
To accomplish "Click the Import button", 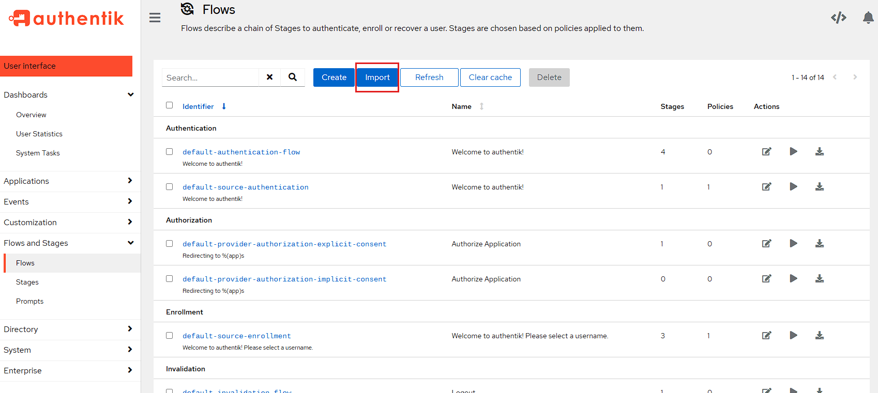I will [377, 77].
